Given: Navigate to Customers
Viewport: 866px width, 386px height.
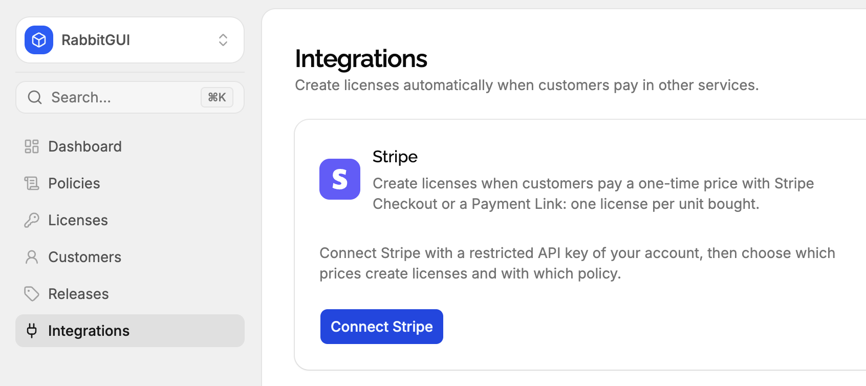Looking at the screenshot, I should (x=130, y=257).
